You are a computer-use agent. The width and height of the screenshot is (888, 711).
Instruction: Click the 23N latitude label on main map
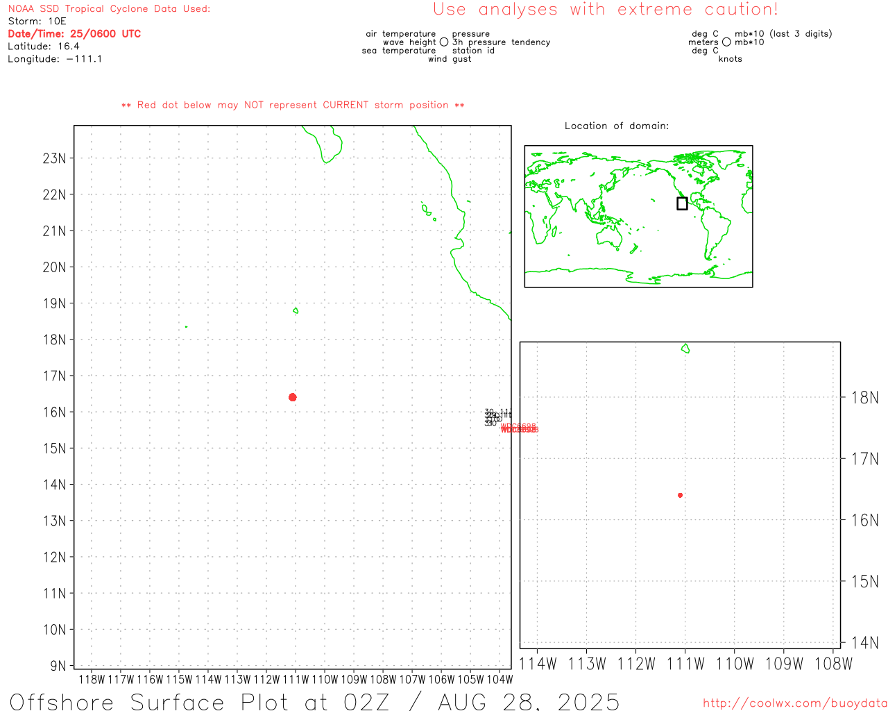(54, 158)
